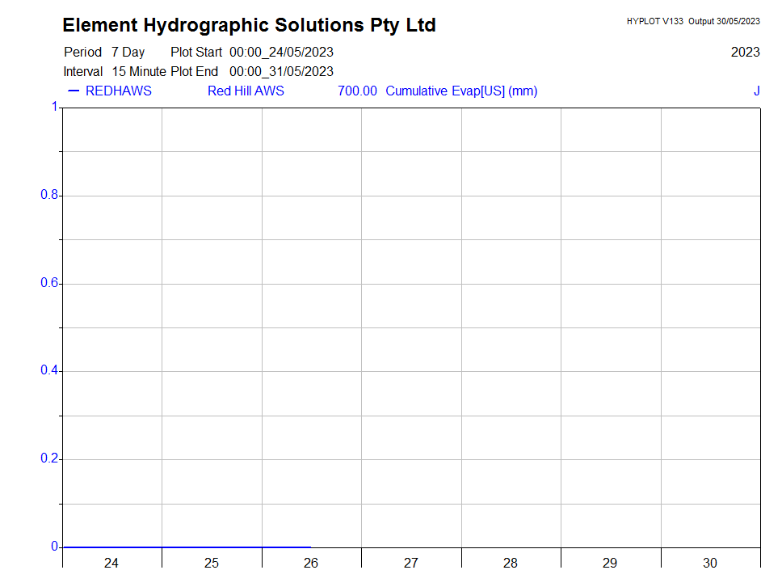Screen dimensions: 782x587
Task: Select the 700.00 variable number
Action: pos(357,91)
